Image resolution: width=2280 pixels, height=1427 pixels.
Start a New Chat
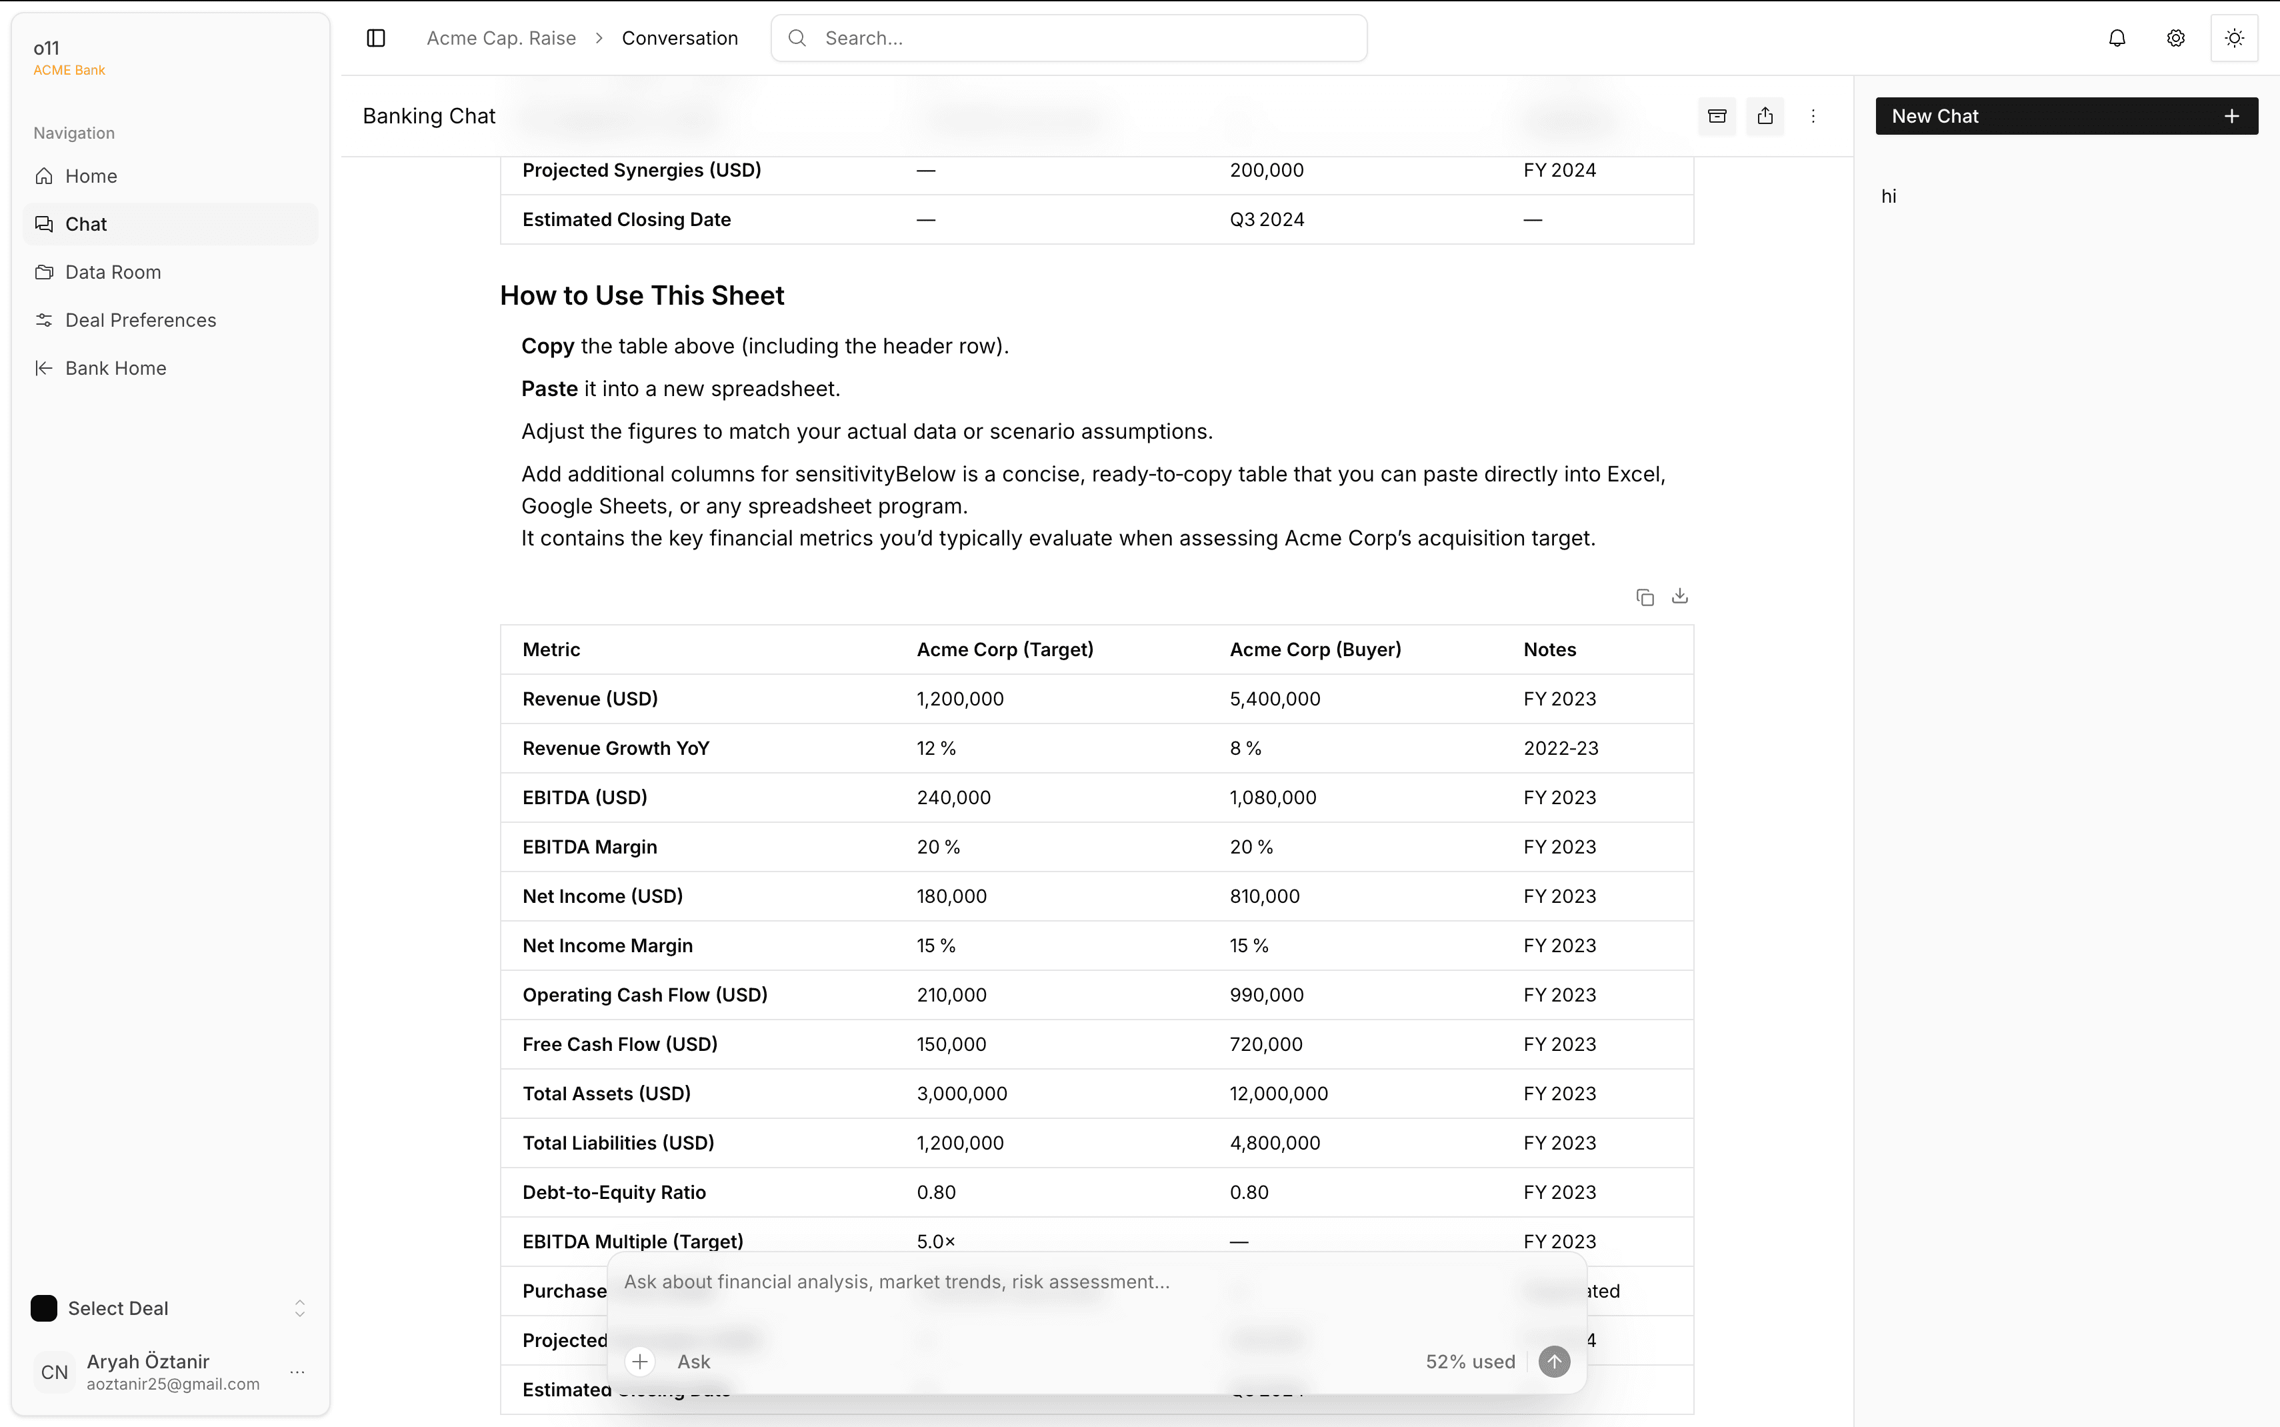tap(2065, 115)
